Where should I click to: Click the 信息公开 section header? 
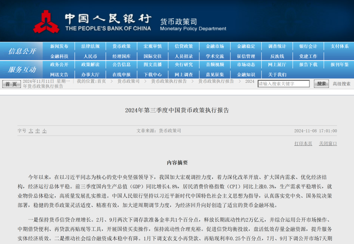[22, 51]
